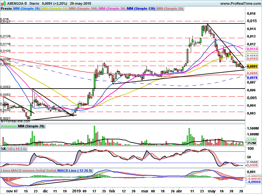Select the magenta MM (Simple 30) legend
Image resolution: width=262 pixels, height=194 pixels.
(112, 8)
